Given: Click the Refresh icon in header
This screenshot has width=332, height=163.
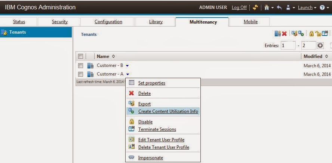Looking at the screenshot, I should 256,7.
